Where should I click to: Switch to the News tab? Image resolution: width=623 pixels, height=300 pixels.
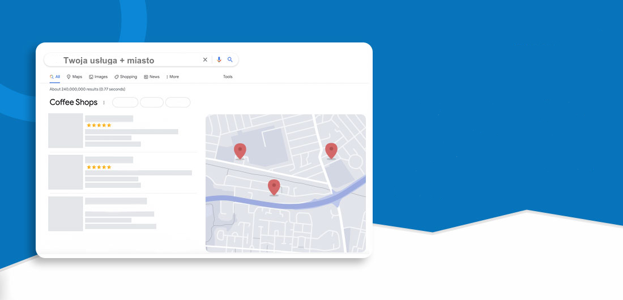[152, 76]
